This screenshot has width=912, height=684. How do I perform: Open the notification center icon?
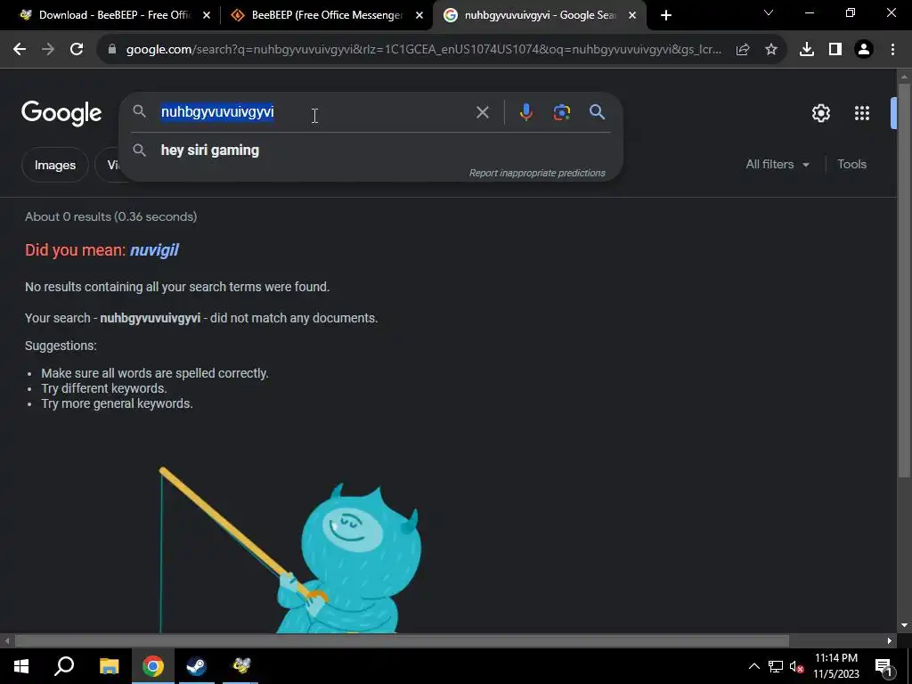883,666
